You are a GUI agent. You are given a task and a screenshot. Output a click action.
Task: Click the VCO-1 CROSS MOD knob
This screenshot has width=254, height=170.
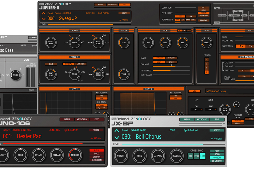(51, 42)
